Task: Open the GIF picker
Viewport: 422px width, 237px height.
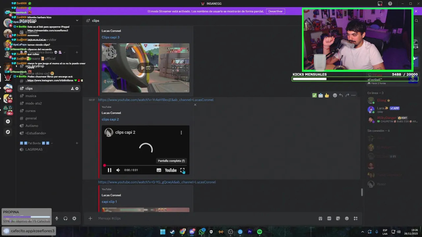Action: click(x=329, y=219)
